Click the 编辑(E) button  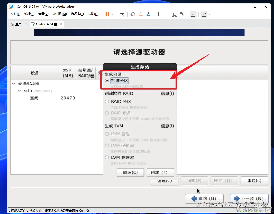pos(194,181)
